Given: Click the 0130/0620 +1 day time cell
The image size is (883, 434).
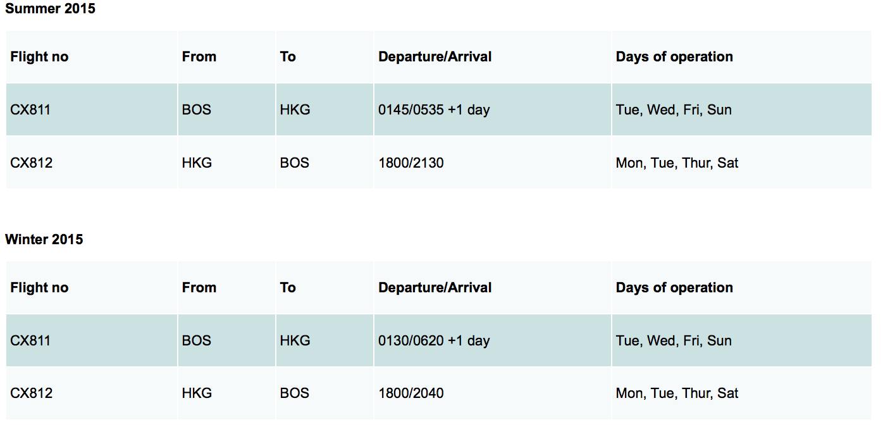Looking at the screenshot, I should point(434,340).
